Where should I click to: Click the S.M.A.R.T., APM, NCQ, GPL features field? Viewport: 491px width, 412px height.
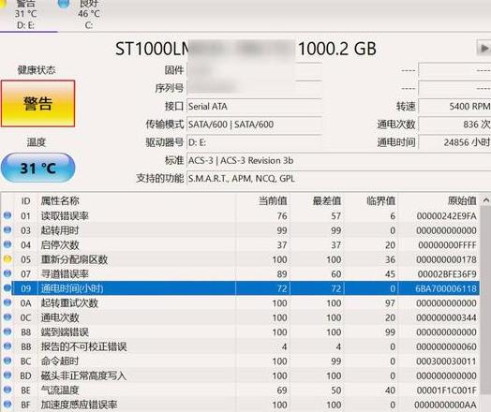pos(339,179)
